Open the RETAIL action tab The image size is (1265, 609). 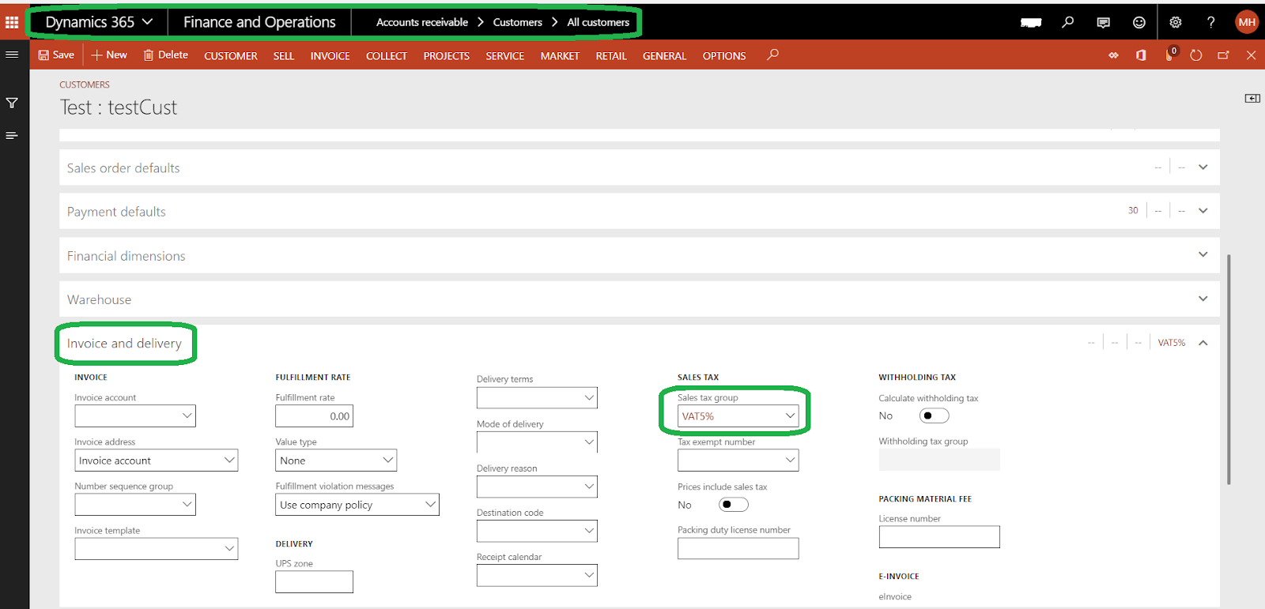click(x=611, y=55)
